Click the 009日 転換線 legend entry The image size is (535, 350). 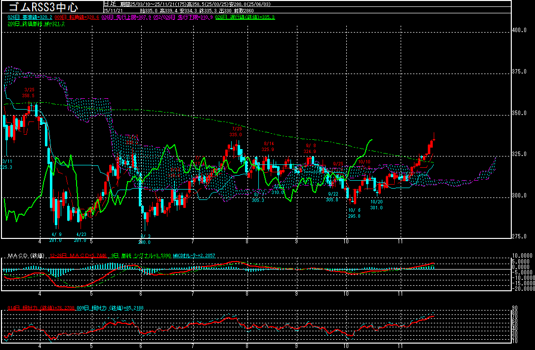click(x=77, y=17)
